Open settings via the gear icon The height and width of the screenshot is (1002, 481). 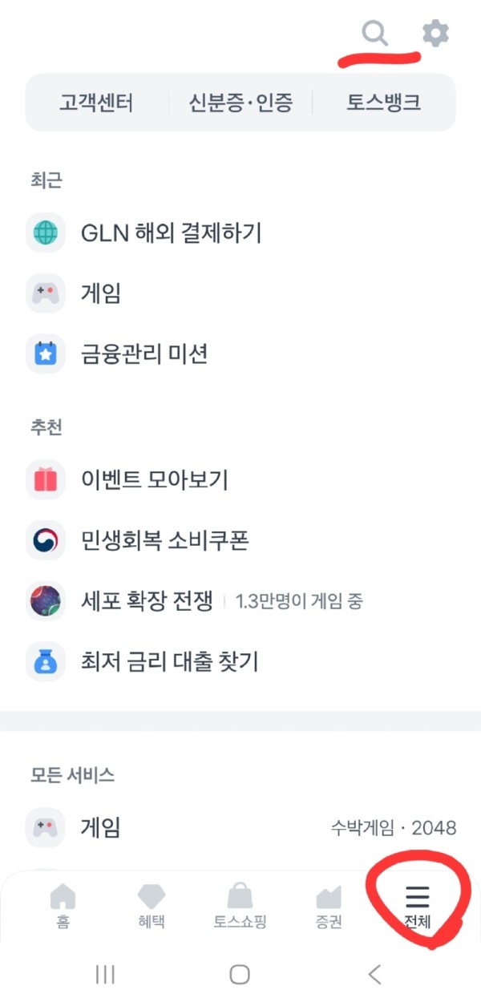(x=435, y=33)
